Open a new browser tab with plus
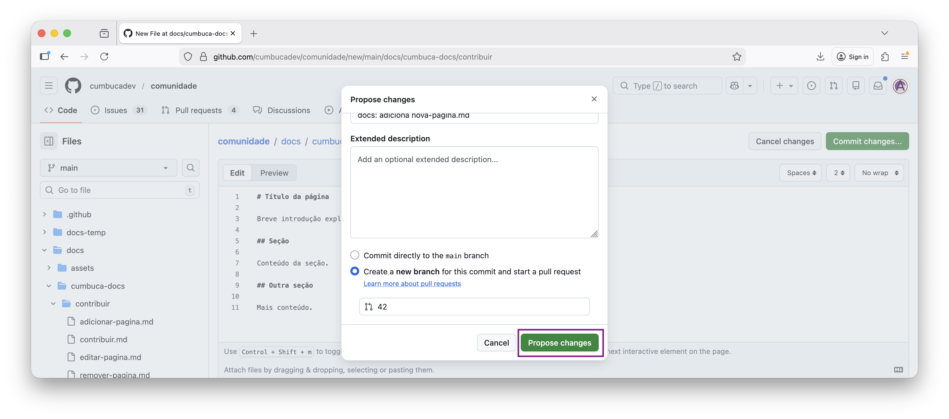The width and height of the screenshot is (949, 419). pos(253,34)
